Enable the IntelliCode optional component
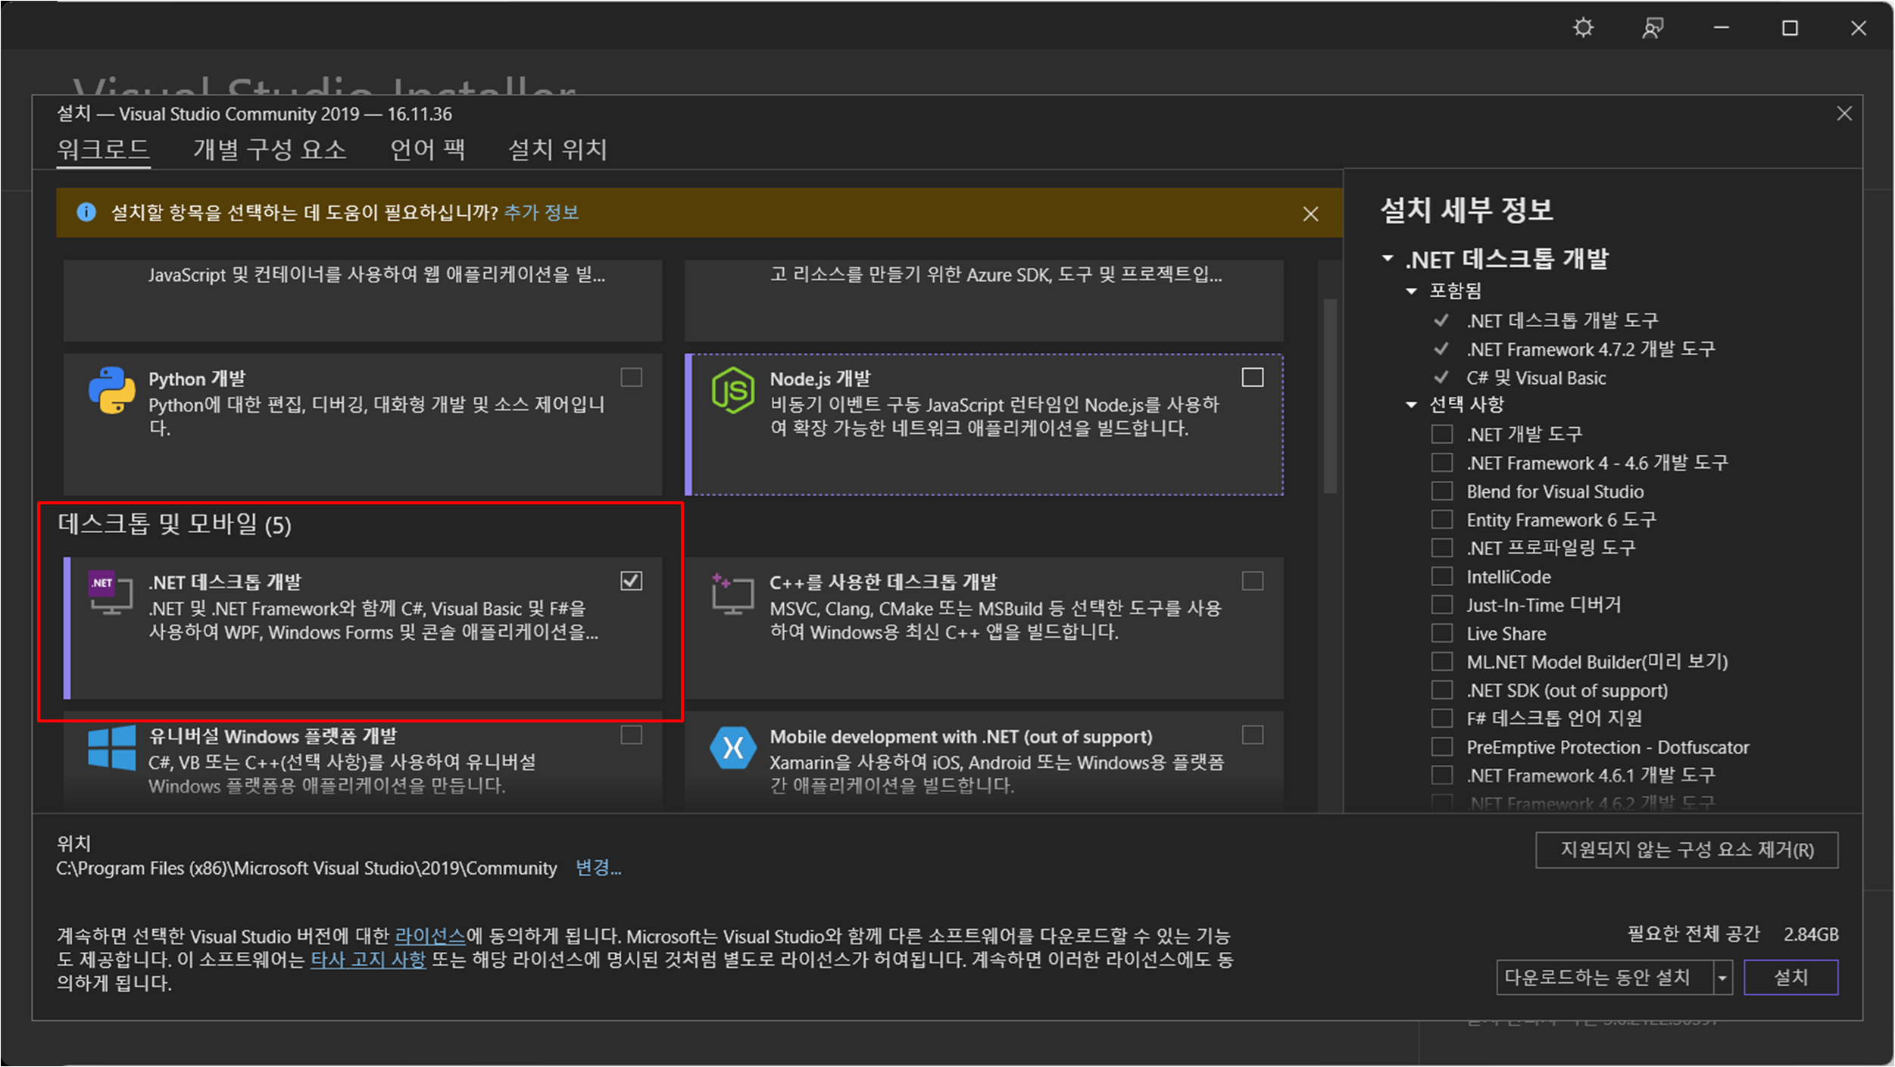The height and width of the screenshot is (1067, 1895). [x=1442, y=577]
